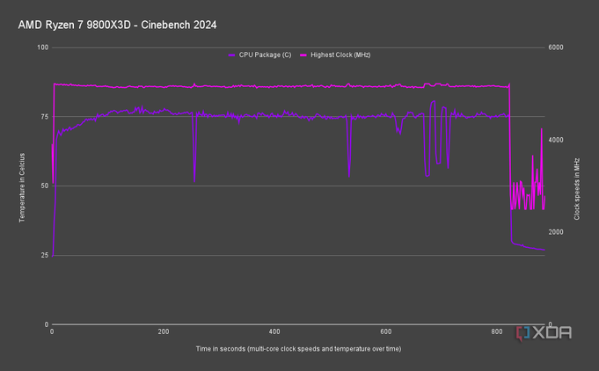The image size is (599, 371).
Task: Click the magenta Highest Clock legend color marker
Action: pos(303,55)
